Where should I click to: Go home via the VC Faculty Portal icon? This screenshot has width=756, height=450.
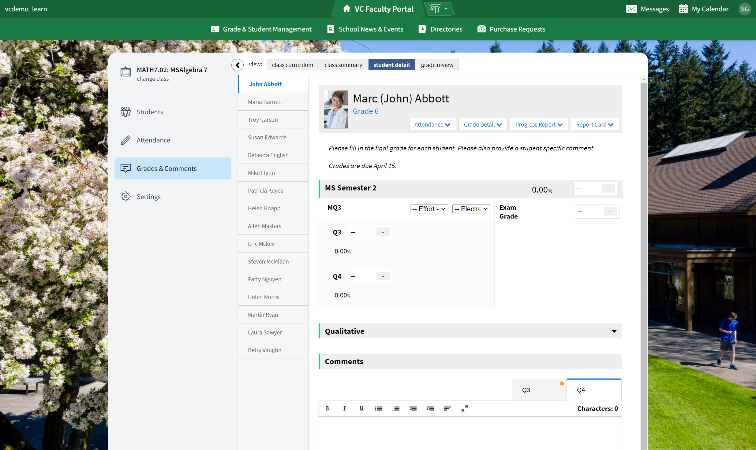pyautogui.click(x=346, y=9)
